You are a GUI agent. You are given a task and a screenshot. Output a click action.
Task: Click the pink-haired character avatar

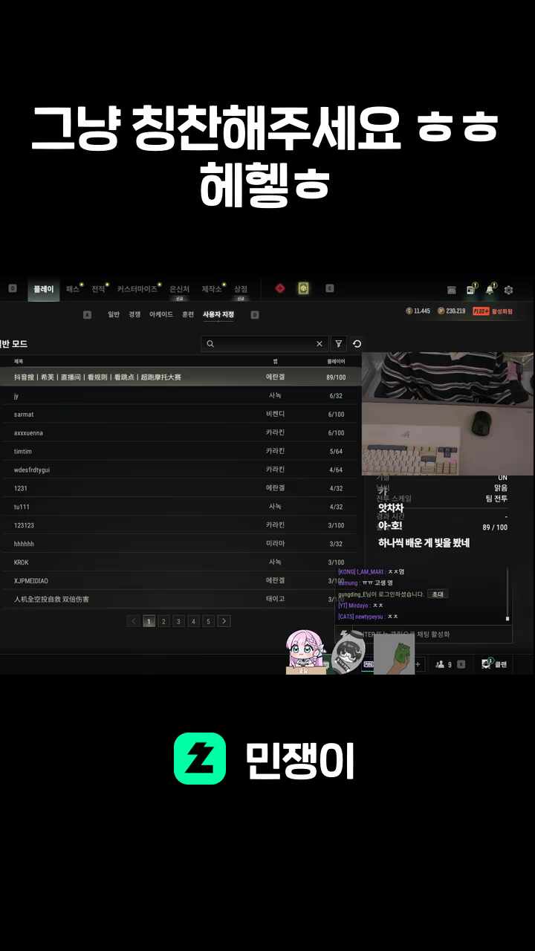coord(305,652)
